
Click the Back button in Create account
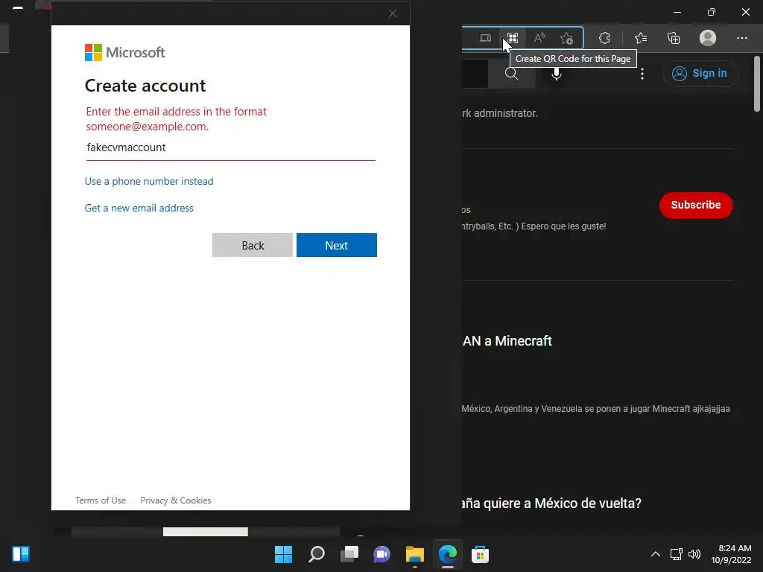coord(253,245)
